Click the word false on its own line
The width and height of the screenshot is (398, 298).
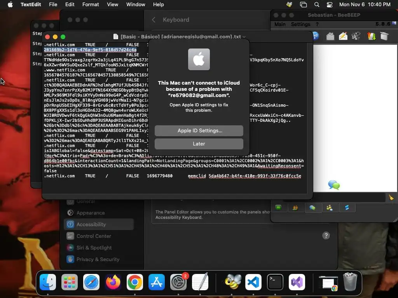(x=50, y=171)
